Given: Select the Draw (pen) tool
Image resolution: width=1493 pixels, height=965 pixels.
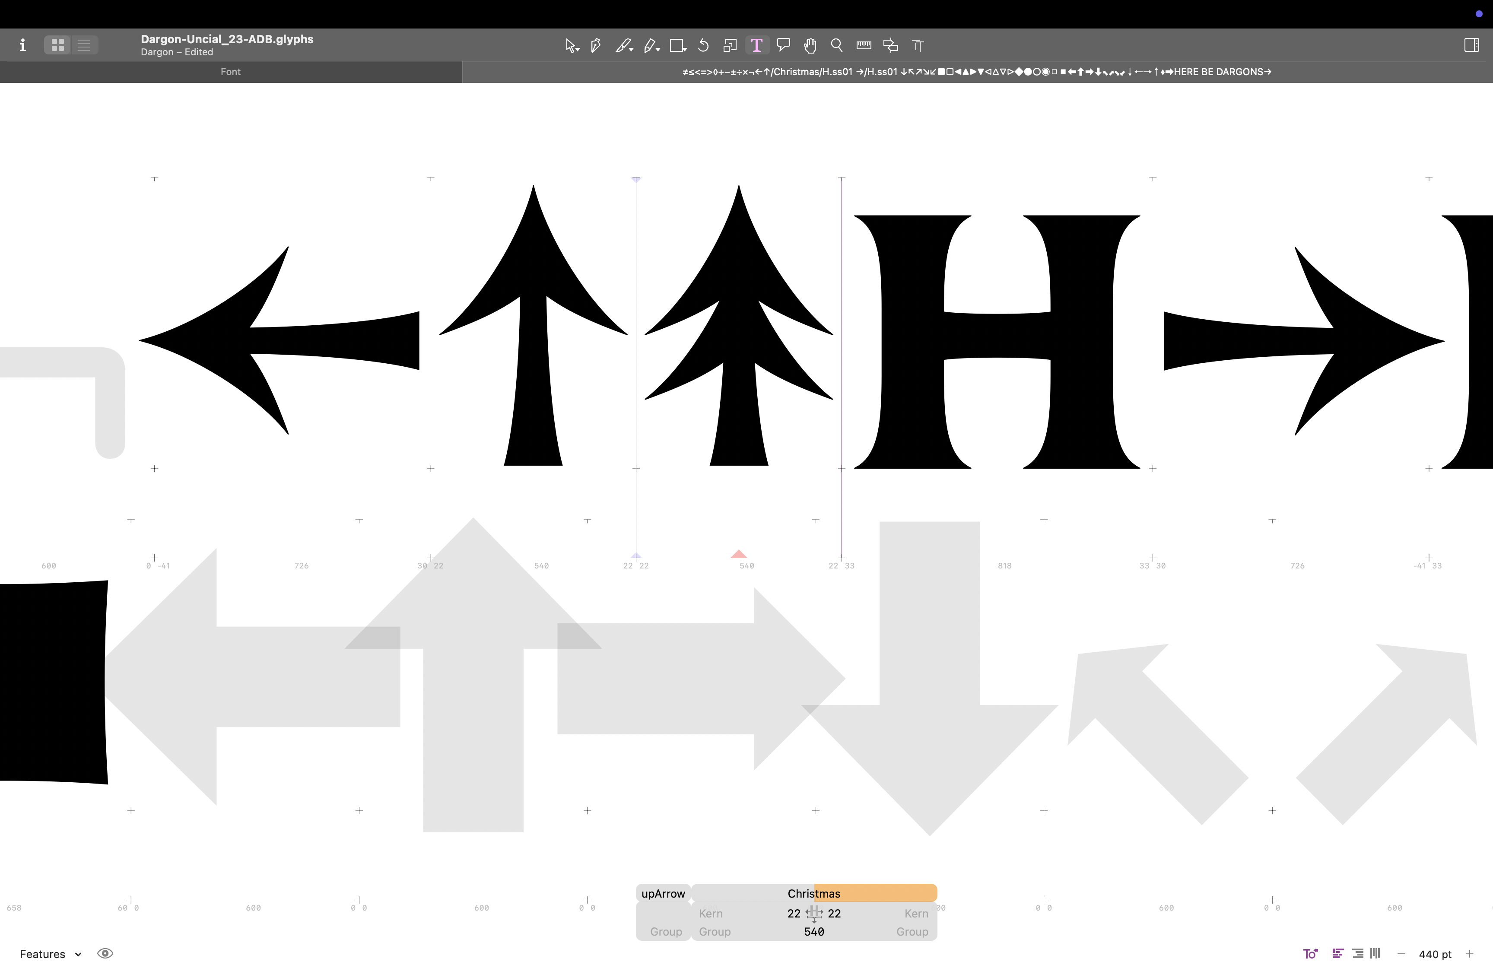Looking at the screenshot, I should tap(595, 45).
